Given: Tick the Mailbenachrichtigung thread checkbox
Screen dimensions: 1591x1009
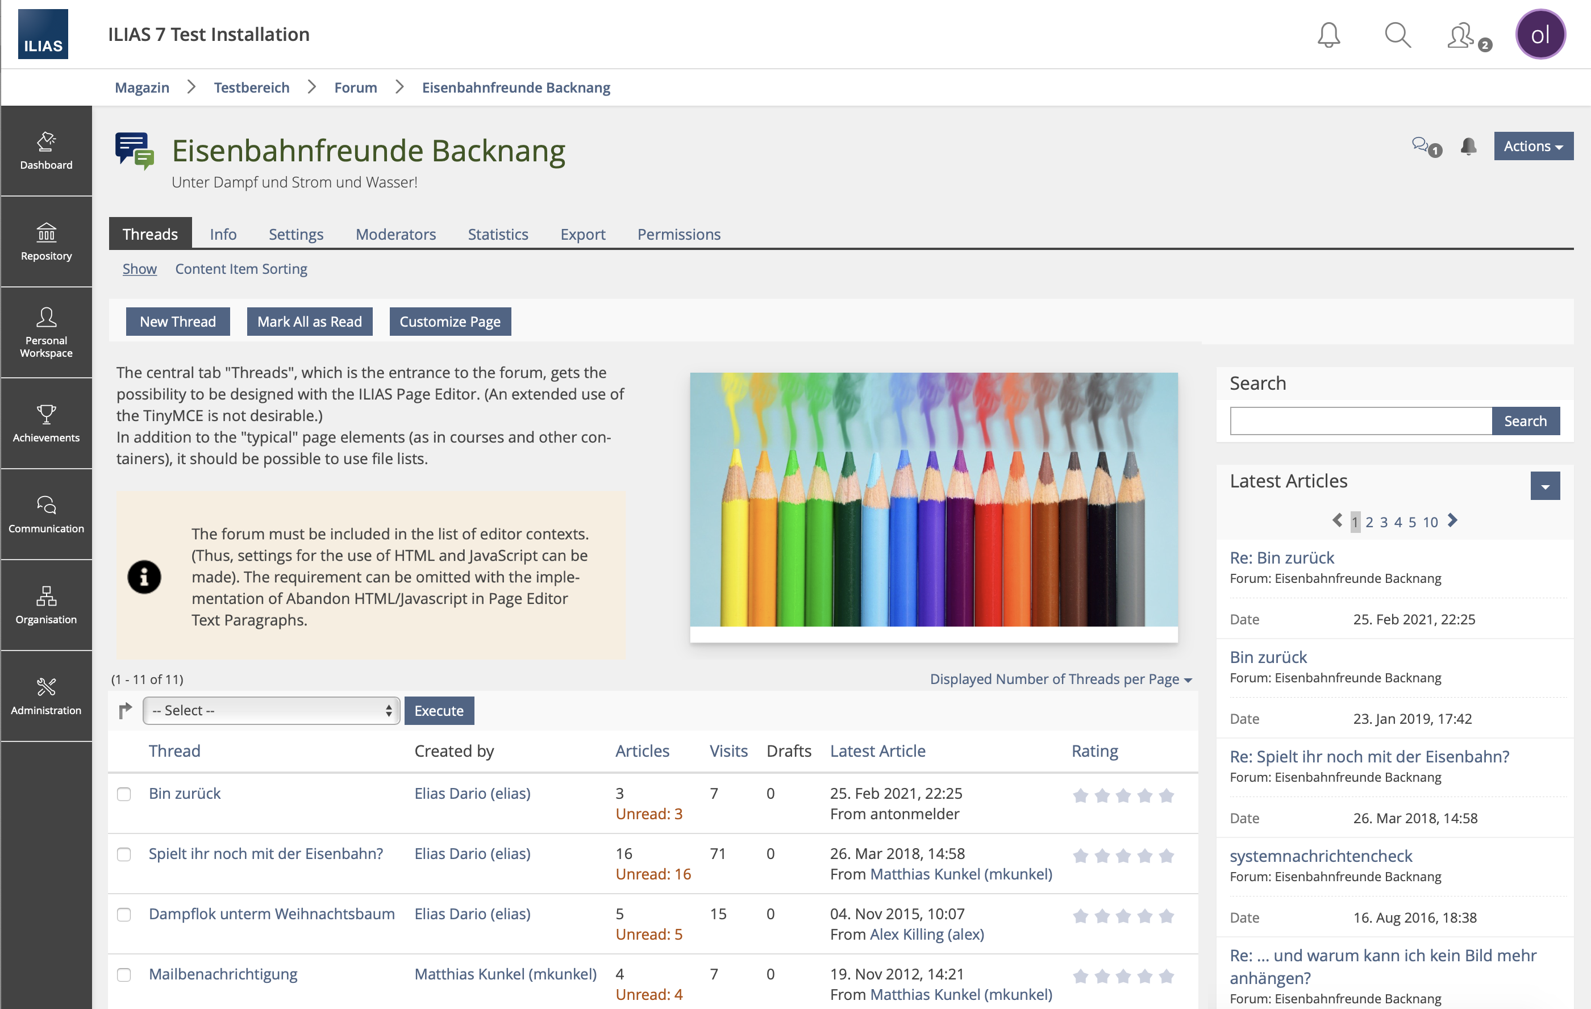Looking at the screenshot, I should 124,975.
